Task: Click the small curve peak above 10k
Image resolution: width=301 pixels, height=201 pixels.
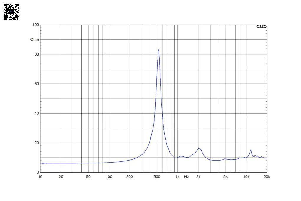Action: 251,150
